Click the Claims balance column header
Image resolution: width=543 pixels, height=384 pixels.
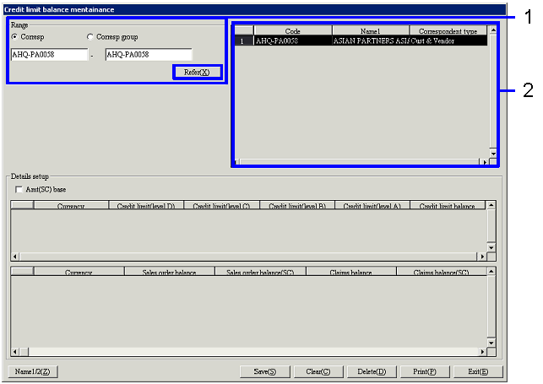(x=350, y=272)
